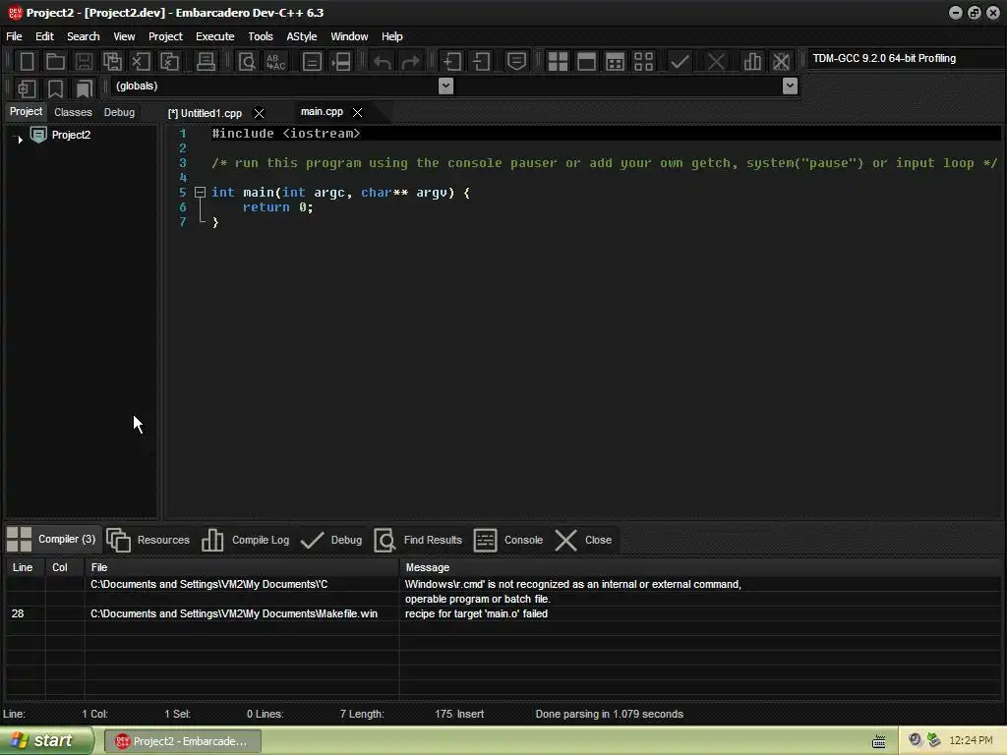Click the Project2 Embarcadero taskbar button
This screenshot has height=755, width=1007.
(182, 741)
